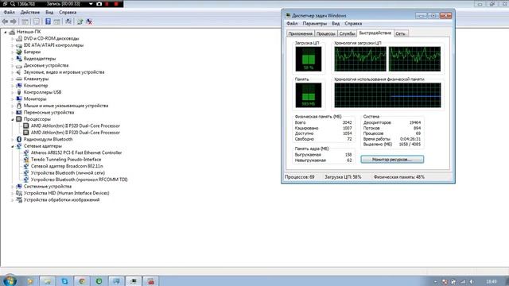Collapse the Наташа-ПК root node

click(x=6, y=32)
